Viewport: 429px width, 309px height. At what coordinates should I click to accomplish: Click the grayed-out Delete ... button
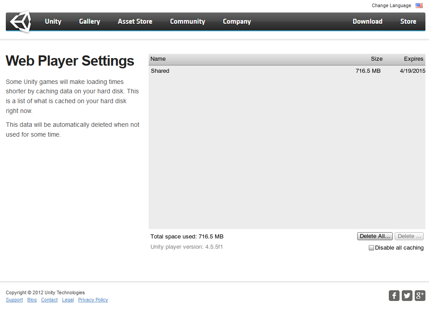coord(409,236)
